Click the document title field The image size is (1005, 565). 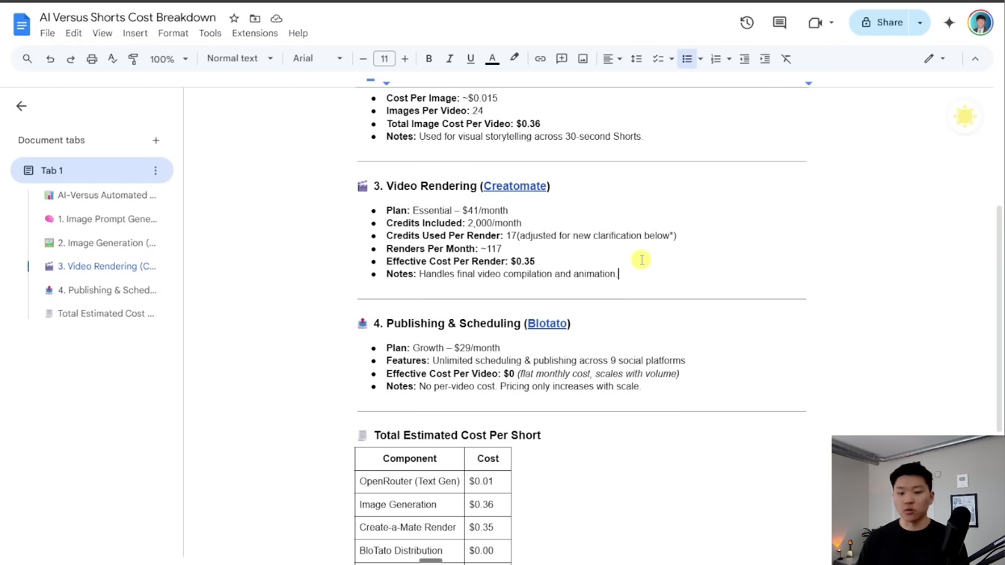[128, 17]
